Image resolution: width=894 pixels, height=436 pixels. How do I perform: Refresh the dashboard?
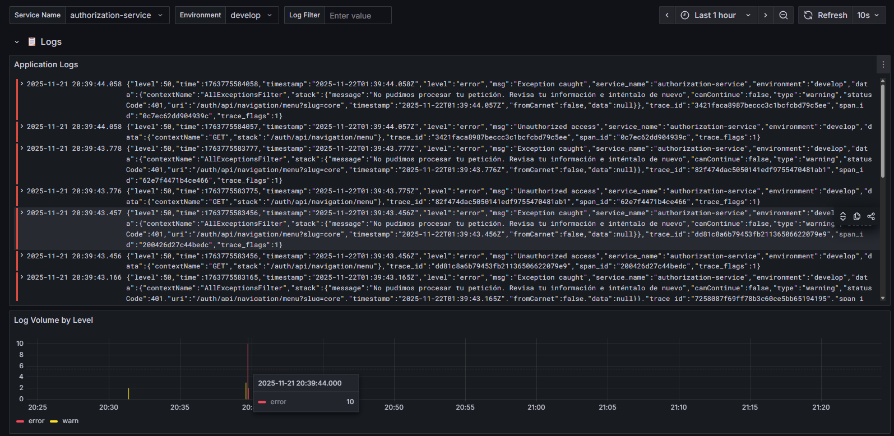pyautogui.click(x=825, y=15)
